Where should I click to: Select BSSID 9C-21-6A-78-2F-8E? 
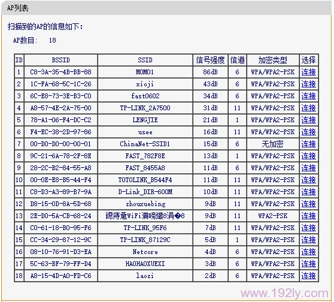(x=60, y=156)
